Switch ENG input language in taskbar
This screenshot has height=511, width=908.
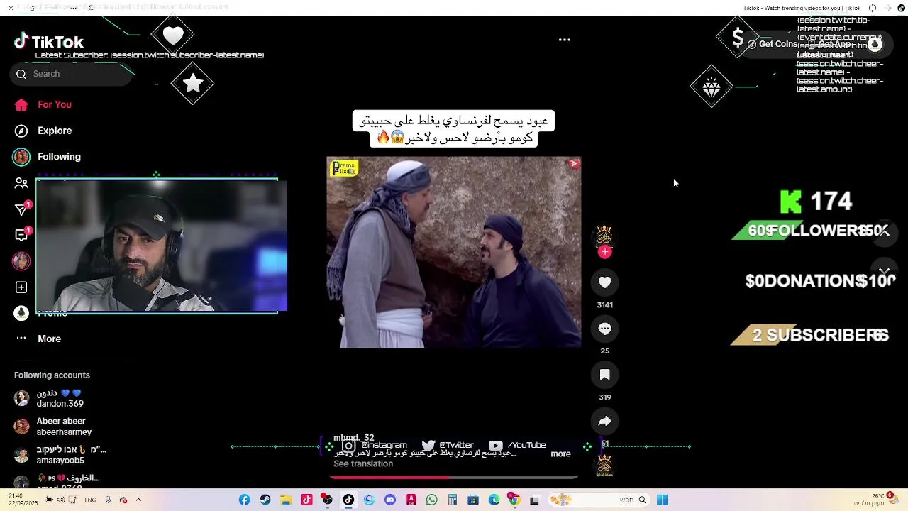[x=90, y=500]
